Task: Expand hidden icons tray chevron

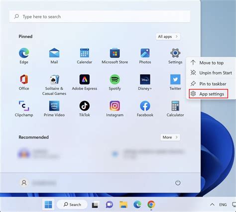Action: click(x=212, y=205)
